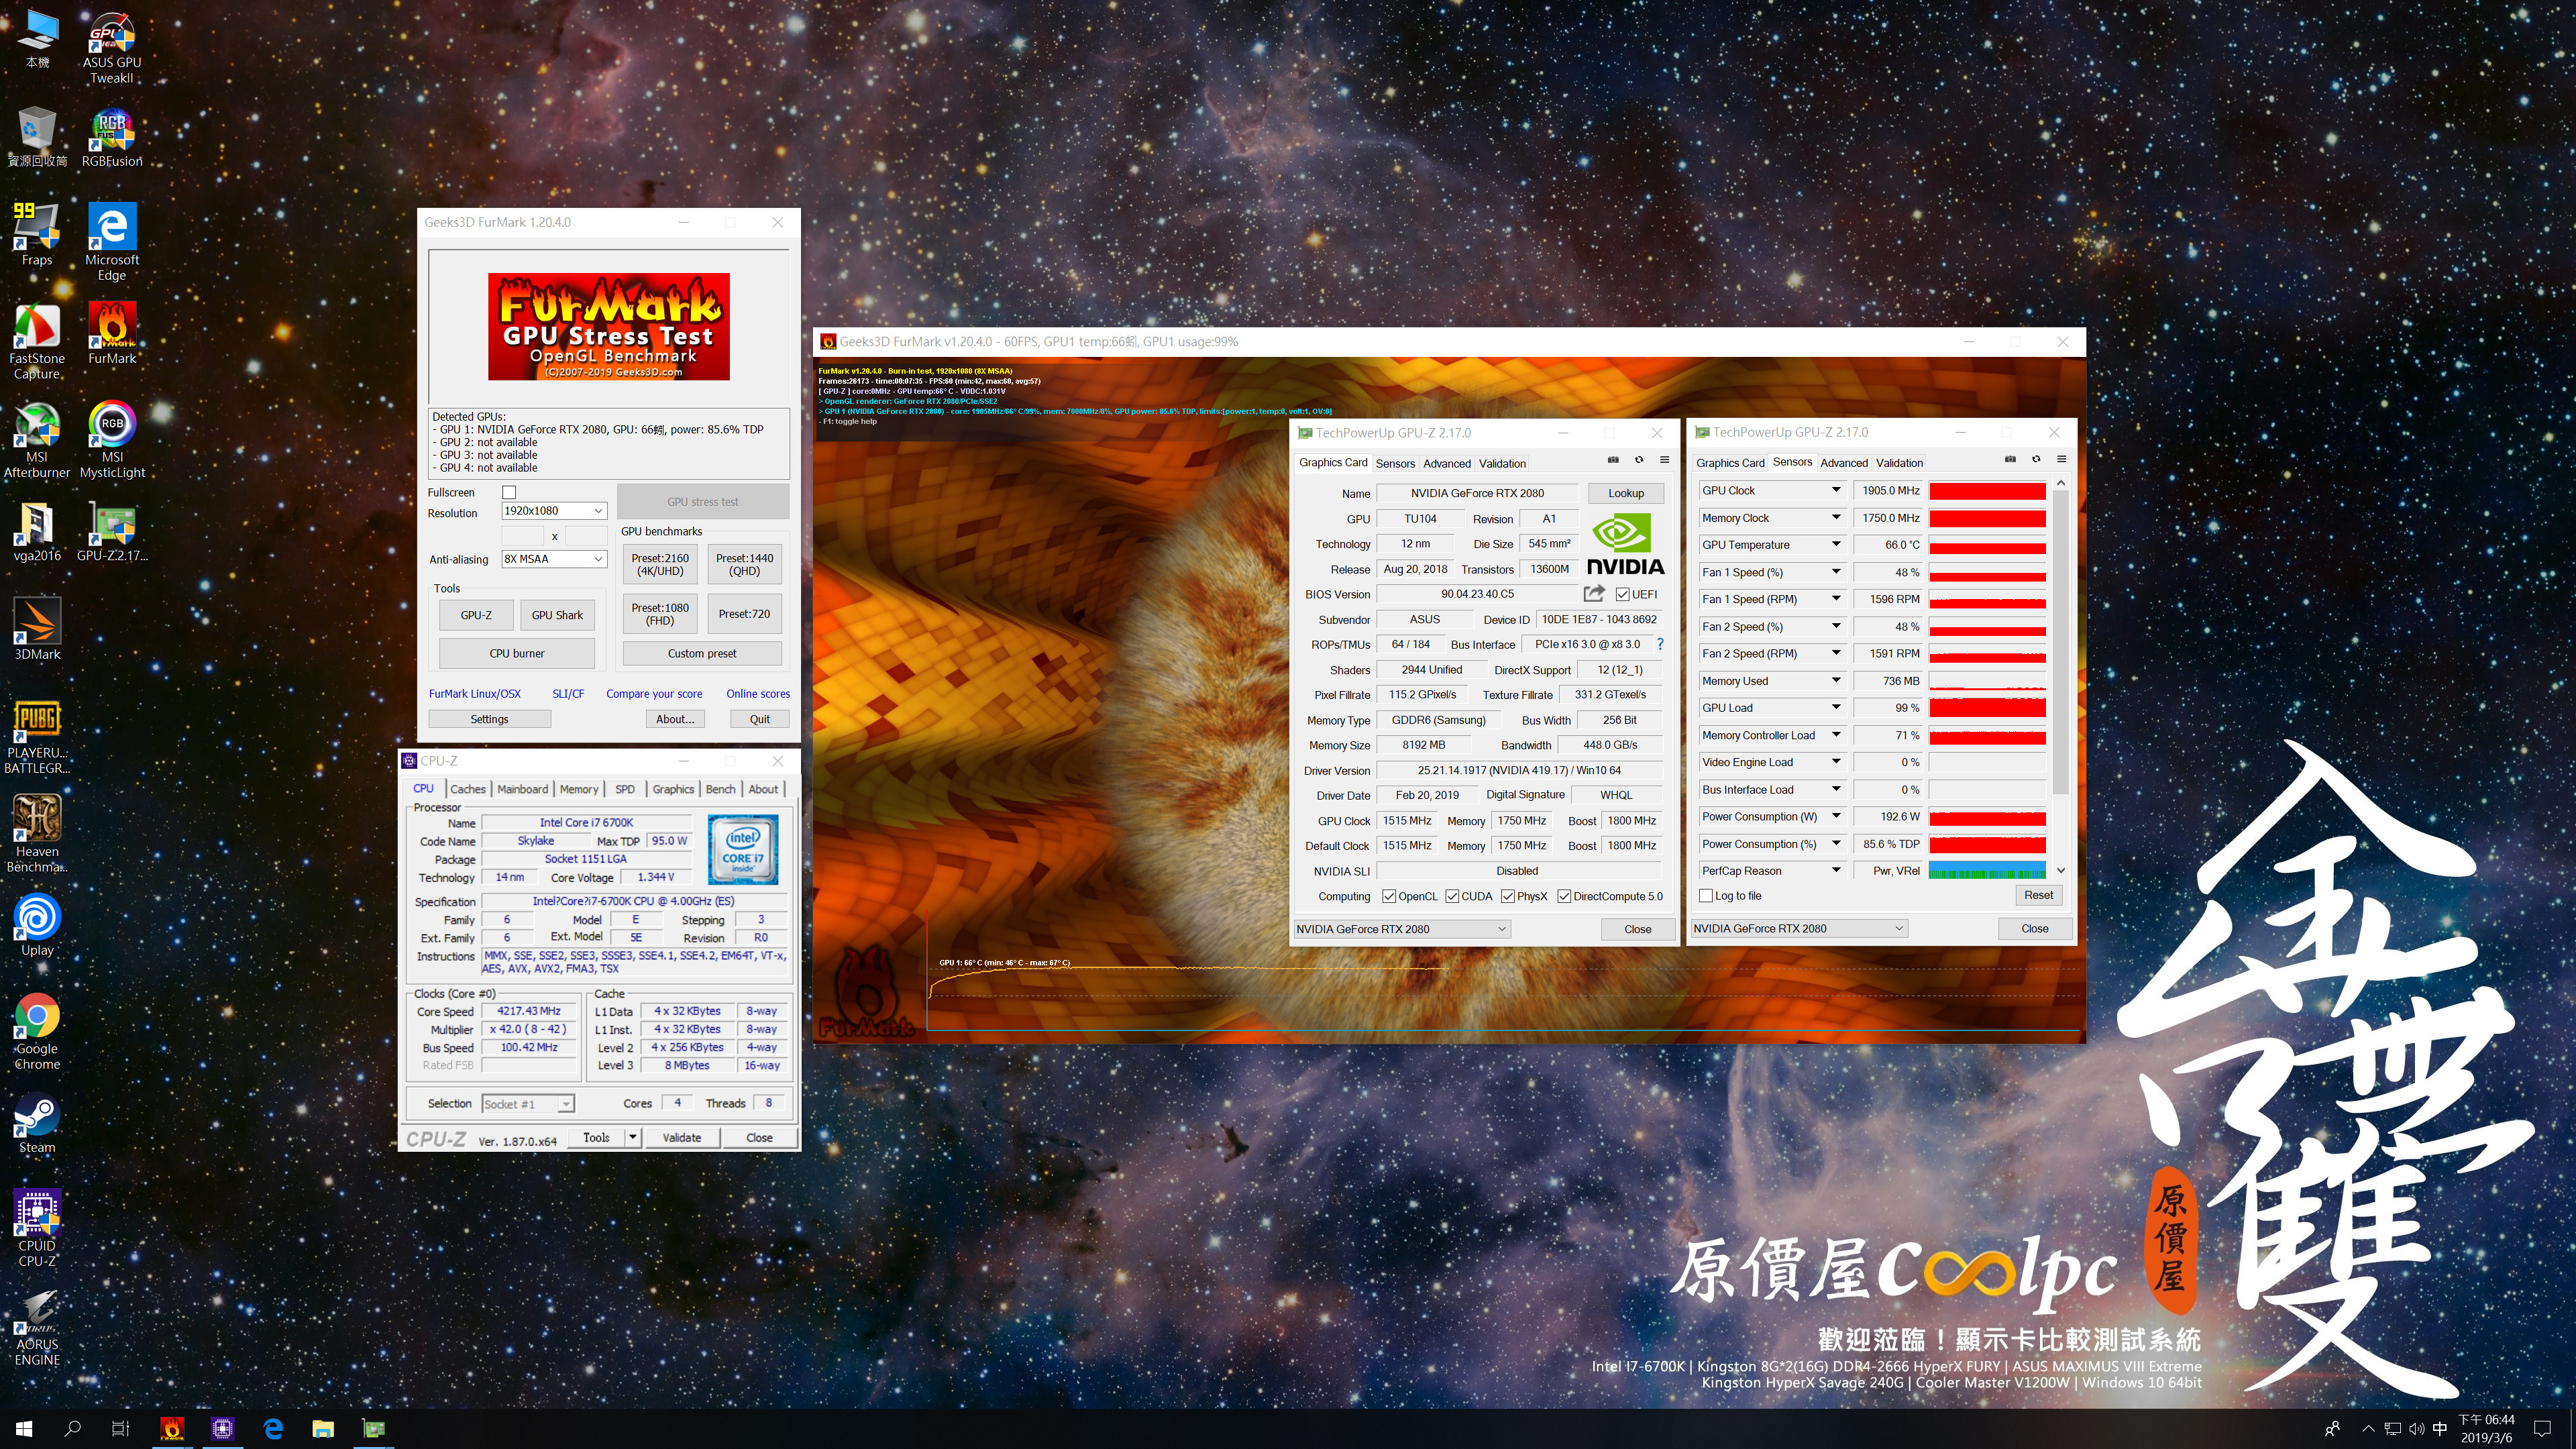This screenshot has width=2576, height=1449.
Task: Toggle DirectCompute 5.0 checkbox in GPU-Z
Action: pos(1564,896)
